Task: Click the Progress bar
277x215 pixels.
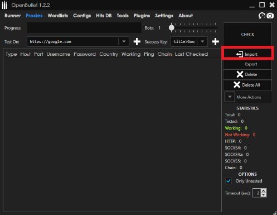Action: [x=84, y=28]
